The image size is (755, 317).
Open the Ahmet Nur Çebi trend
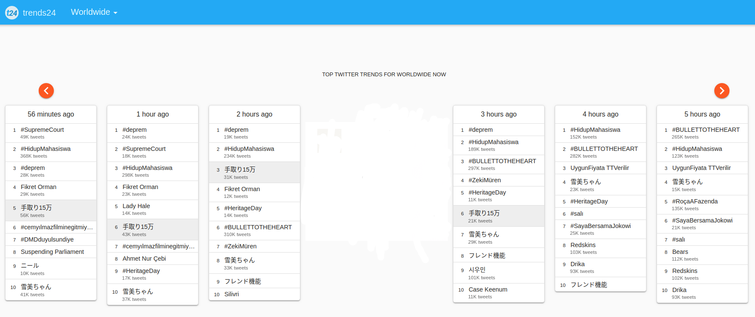click(144, 259)
